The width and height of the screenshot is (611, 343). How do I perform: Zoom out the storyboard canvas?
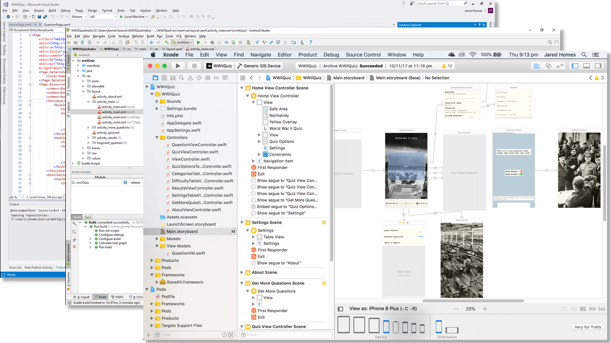click(456, 309)
